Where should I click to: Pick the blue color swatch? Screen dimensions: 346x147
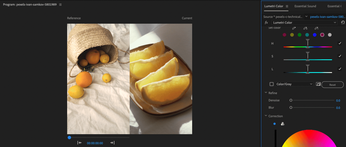[x=315, y=35]
